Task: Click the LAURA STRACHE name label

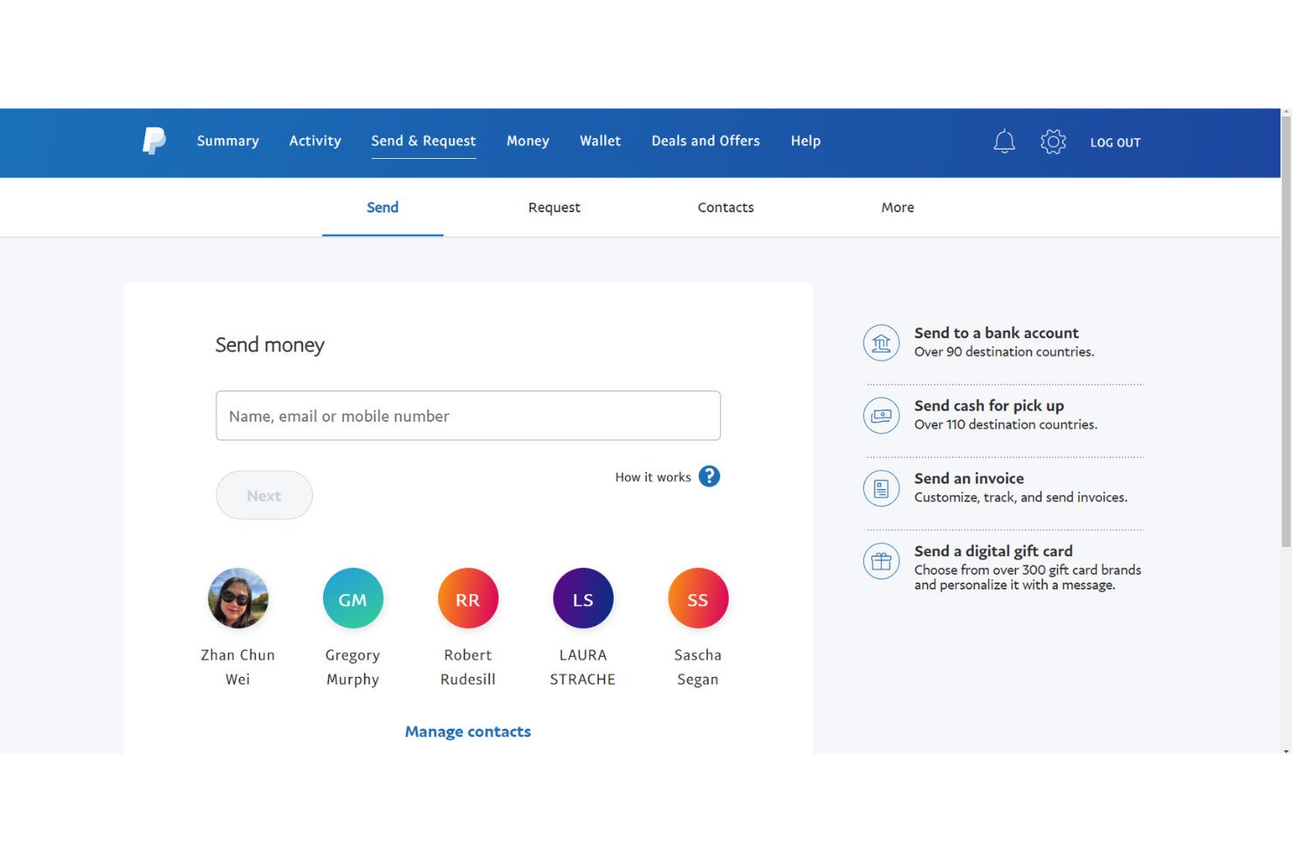Action: tap(583, 667)
